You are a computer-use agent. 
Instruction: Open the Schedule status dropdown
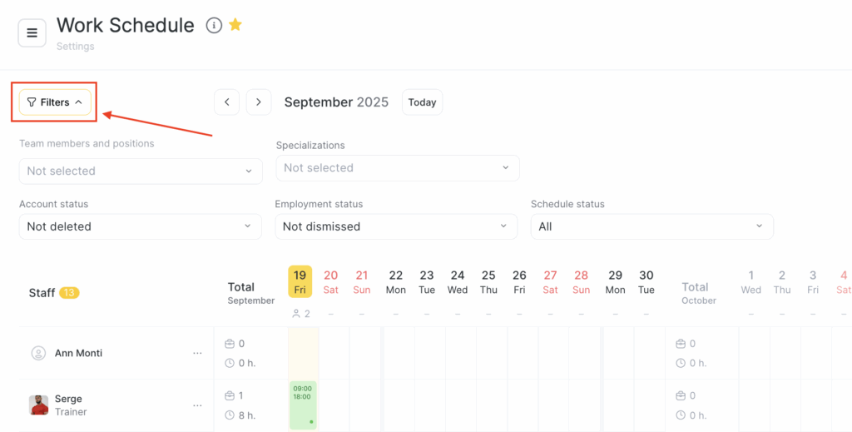(651, 226)
